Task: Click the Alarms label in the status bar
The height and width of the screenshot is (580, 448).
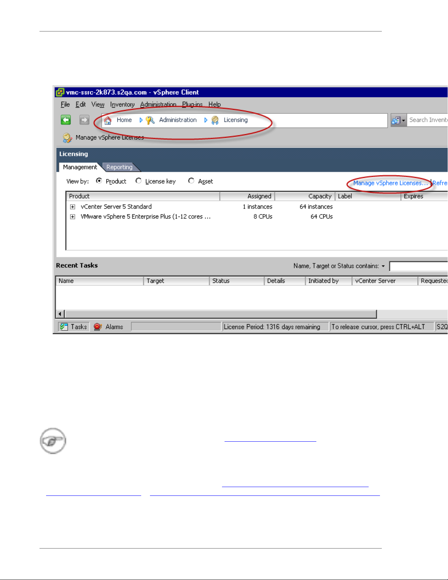Action: pyautogui.click(x=114, y=327)
